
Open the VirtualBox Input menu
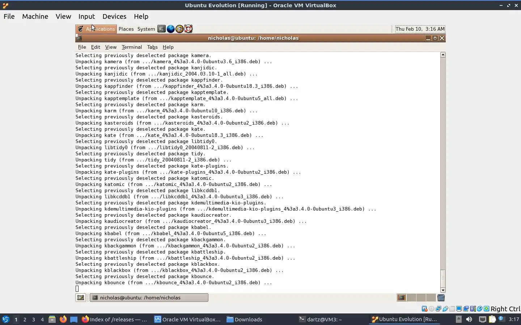click(86, 16)
